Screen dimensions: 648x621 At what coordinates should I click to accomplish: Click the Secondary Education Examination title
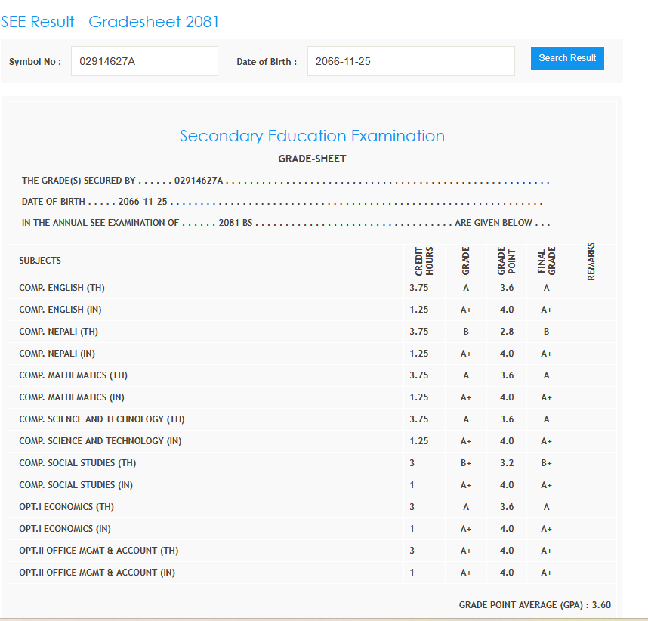click(x=312, y=136)
